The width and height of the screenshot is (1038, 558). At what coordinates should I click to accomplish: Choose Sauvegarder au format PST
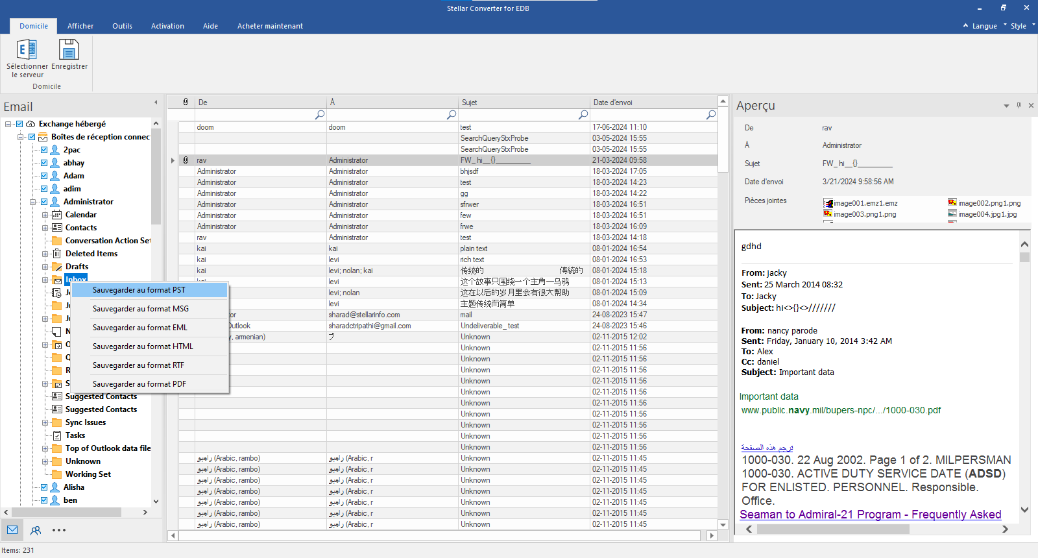[150, 290]
